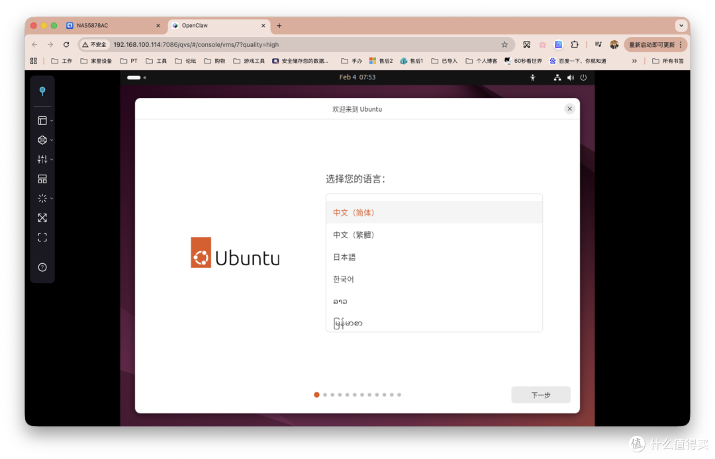715x459 pixels.
Task: Go forward in browser history
Action: click(50, 44)
